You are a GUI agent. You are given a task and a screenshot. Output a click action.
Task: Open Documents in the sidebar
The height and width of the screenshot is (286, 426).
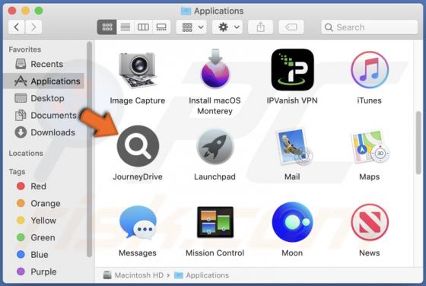(x=43, y=116)
